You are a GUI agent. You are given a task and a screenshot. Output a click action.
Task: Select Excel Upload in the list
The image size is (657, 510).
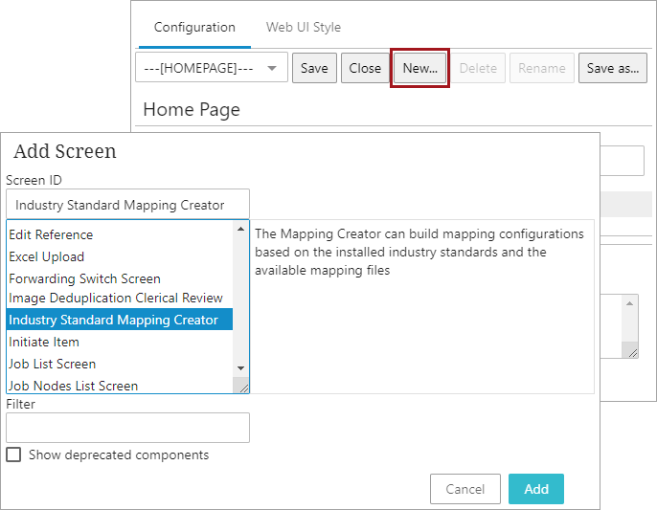tap(120, 256)
